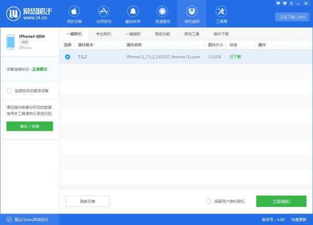The width and height of the screenshot is (313, 225).
Task: Click the 版本号: 6.08 version label
Action: tap(273, 219)
